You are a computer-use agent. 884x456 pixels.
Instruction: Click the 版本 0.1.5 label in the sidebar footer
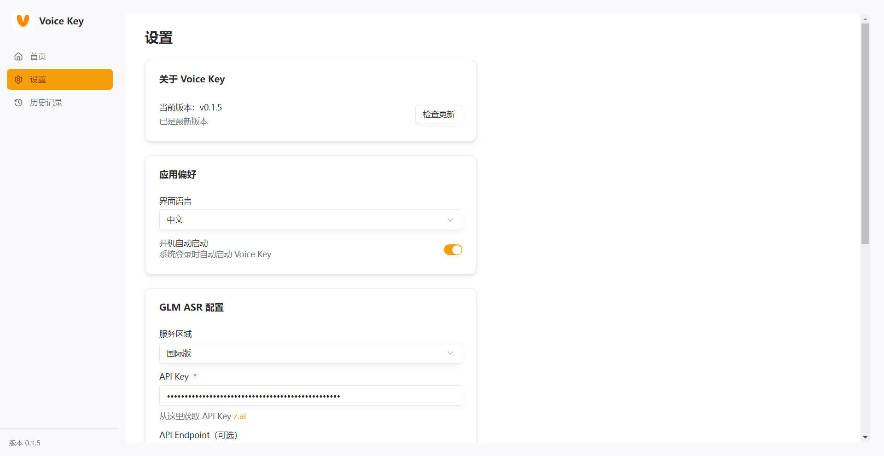coord(25,443)
